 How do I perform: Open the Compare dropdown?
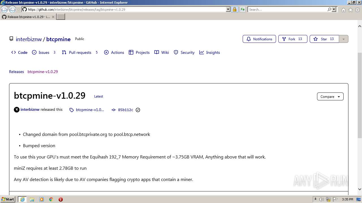(x=330, y=96)
